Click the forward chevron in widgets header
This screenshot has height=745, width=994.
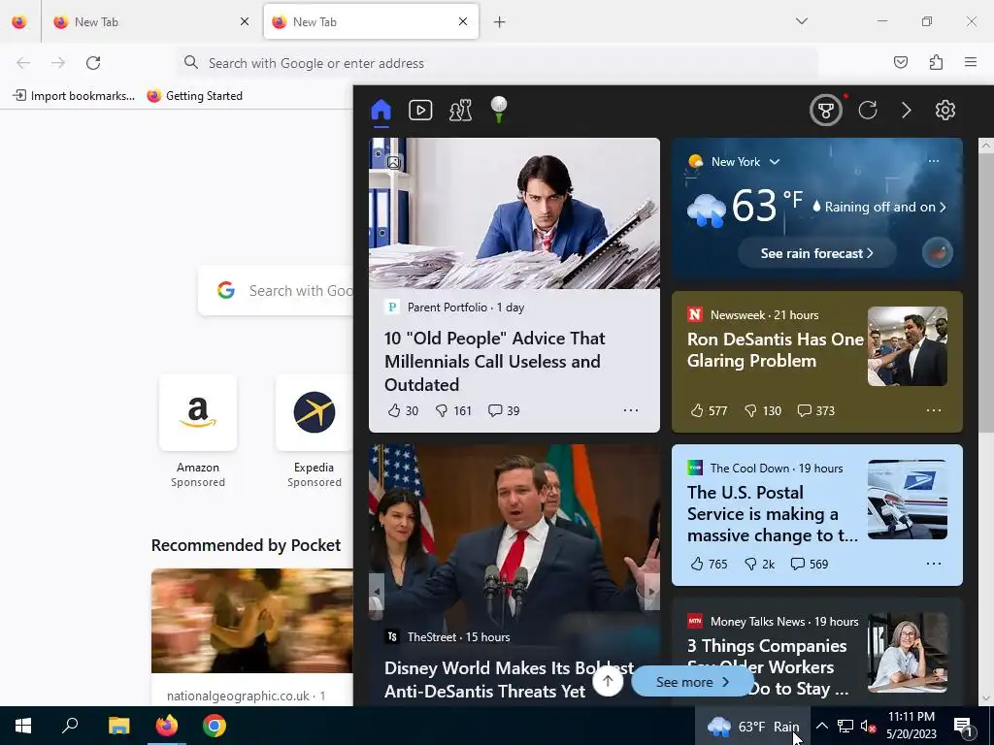(x=907, y=111)
